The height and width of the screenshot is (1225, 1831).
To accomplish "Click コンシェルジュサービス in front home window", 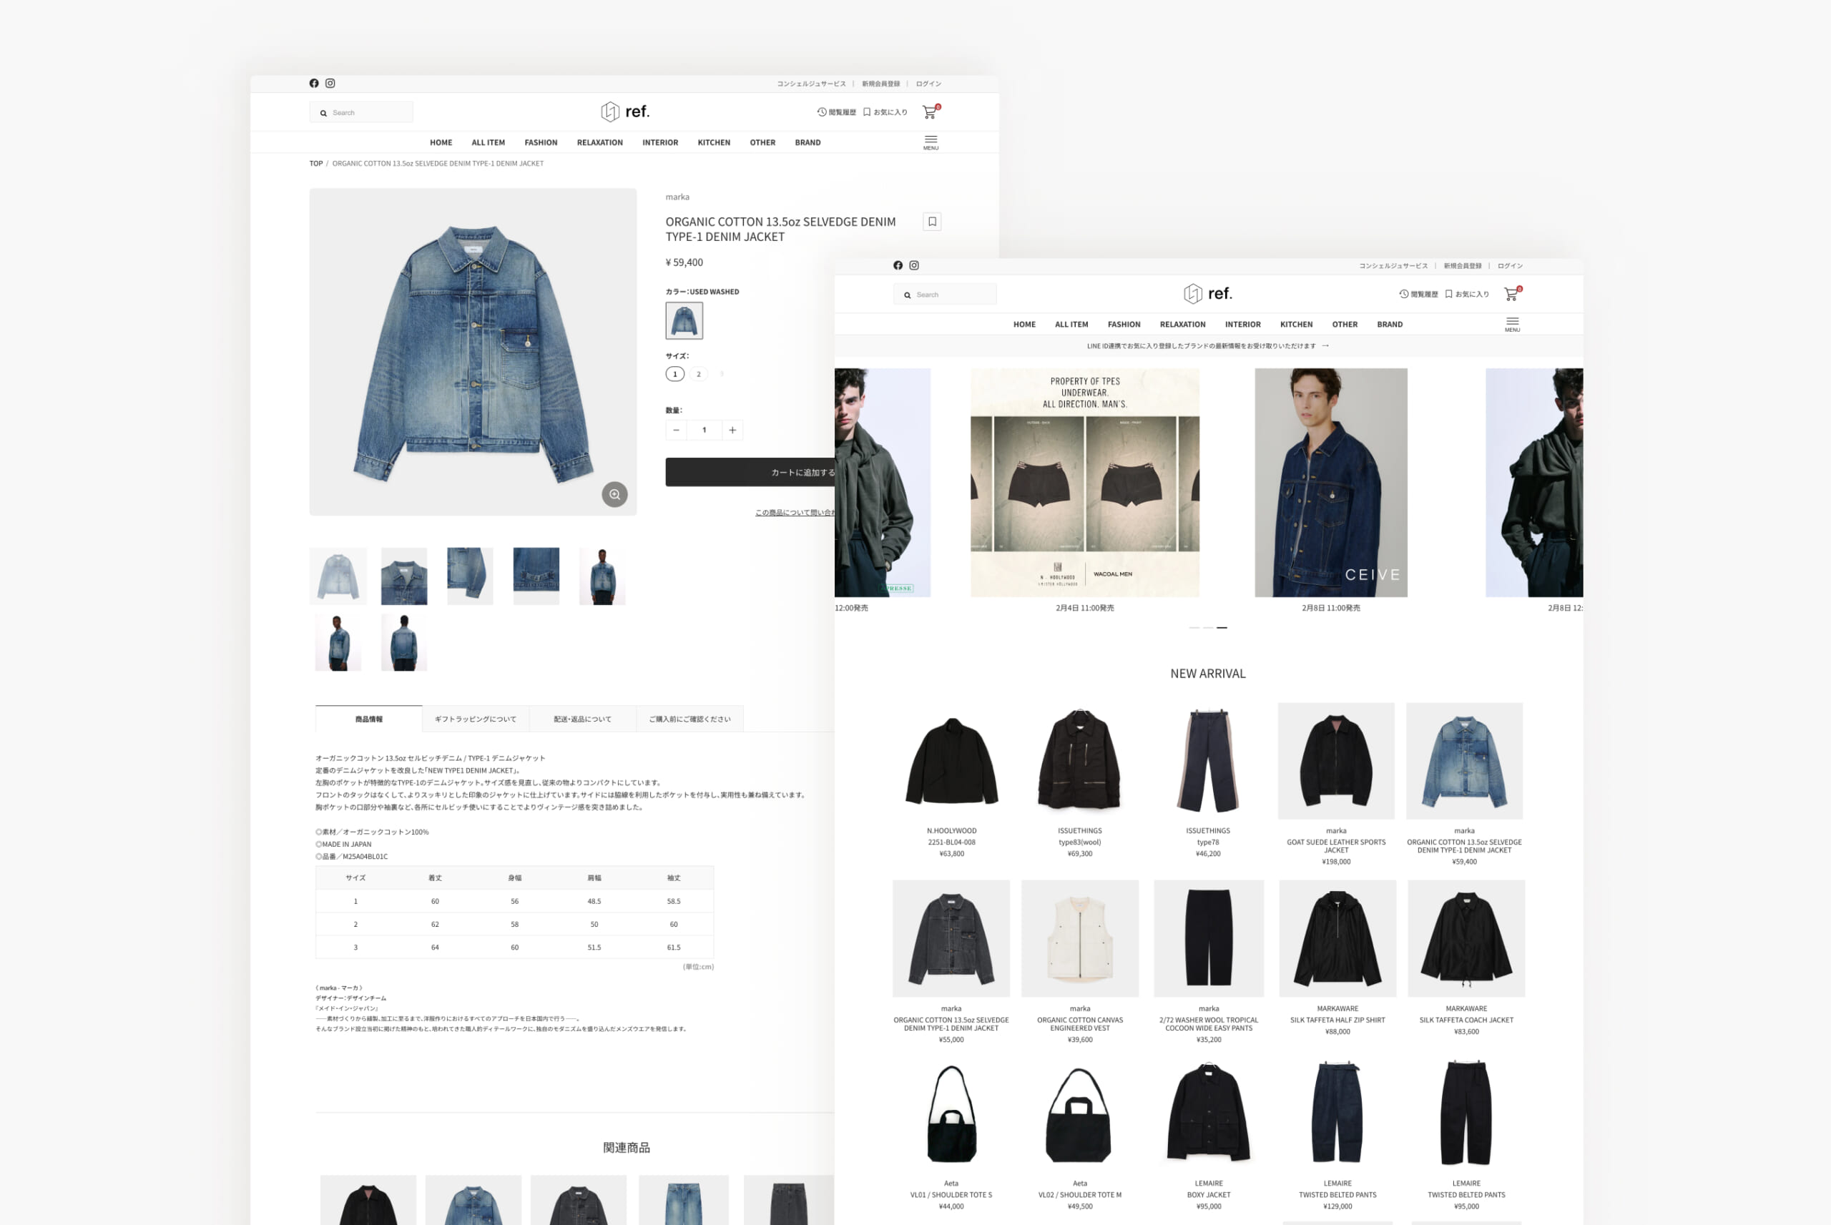I will (1393, 265).
